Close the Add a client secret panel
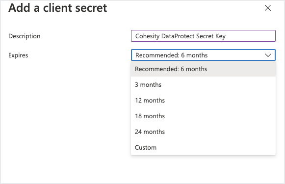This screenshot has height=184, width=285. pyautogui.click(x=268, y=8)
